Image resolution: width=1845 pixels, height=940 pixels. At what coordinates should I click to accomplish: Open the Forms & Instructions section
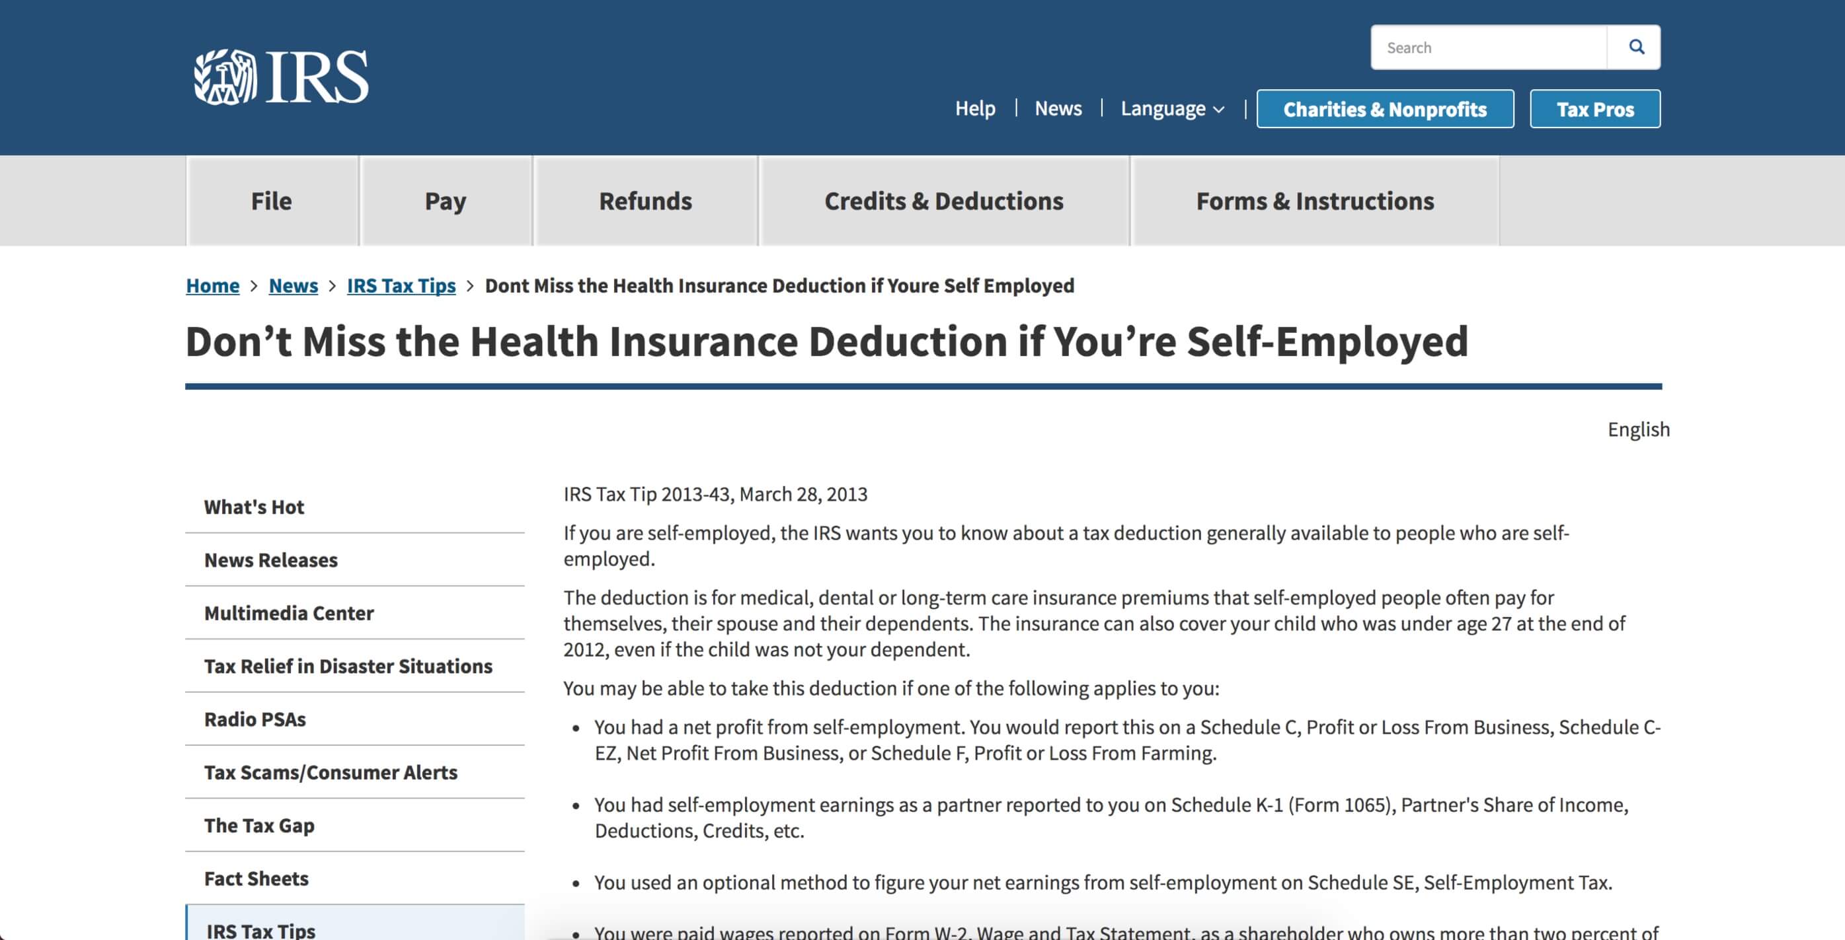pyautogui.click(x=1314, y=201)
